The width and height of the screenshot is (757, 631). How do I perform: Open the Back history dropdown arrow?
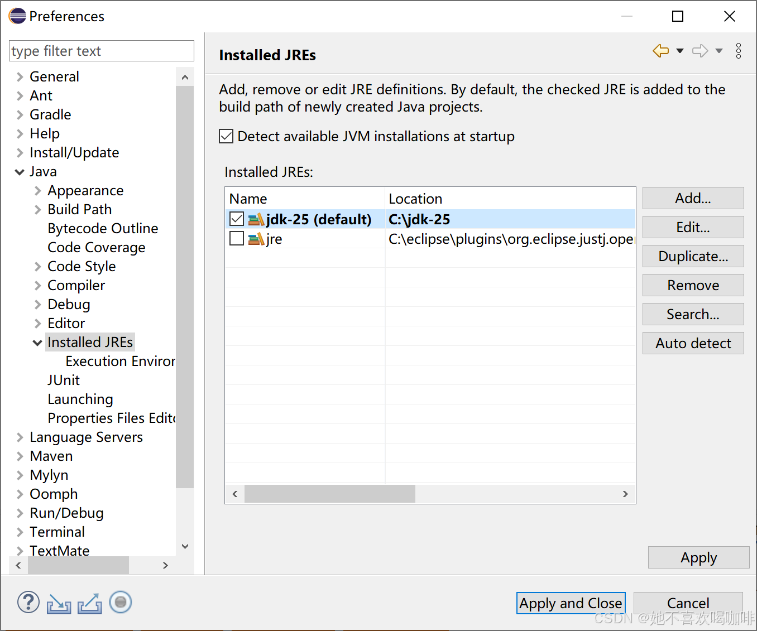(x=680, y=51)
